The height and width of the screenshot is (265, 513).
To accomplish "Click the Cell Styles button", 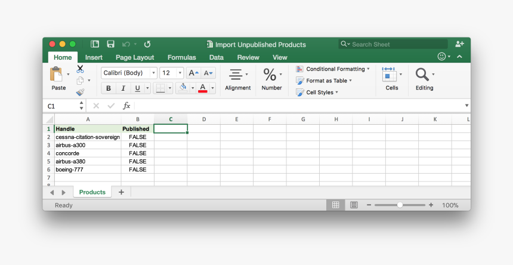I will [320, 93].
